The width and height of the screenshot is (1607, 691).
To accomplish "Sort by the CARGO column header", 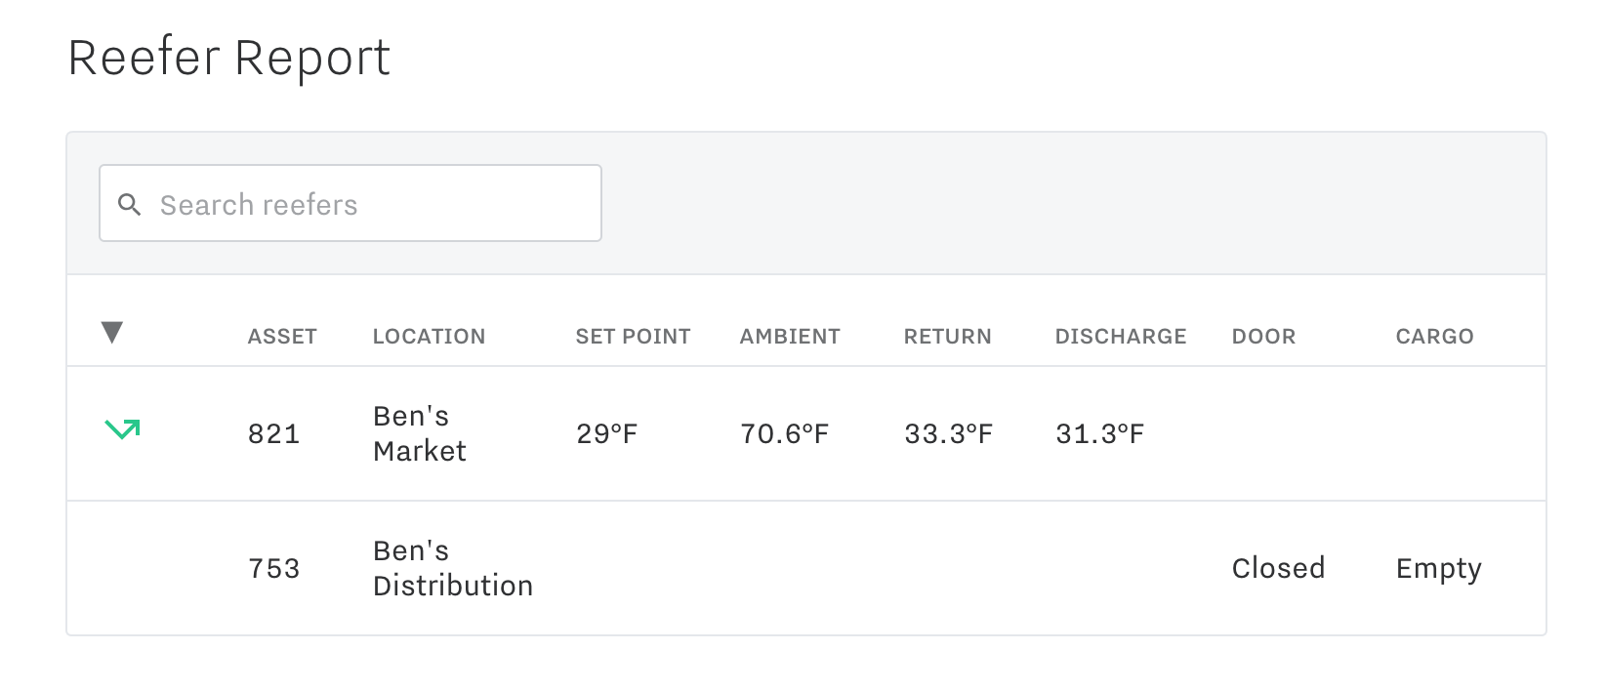I will coord(1433,336).
